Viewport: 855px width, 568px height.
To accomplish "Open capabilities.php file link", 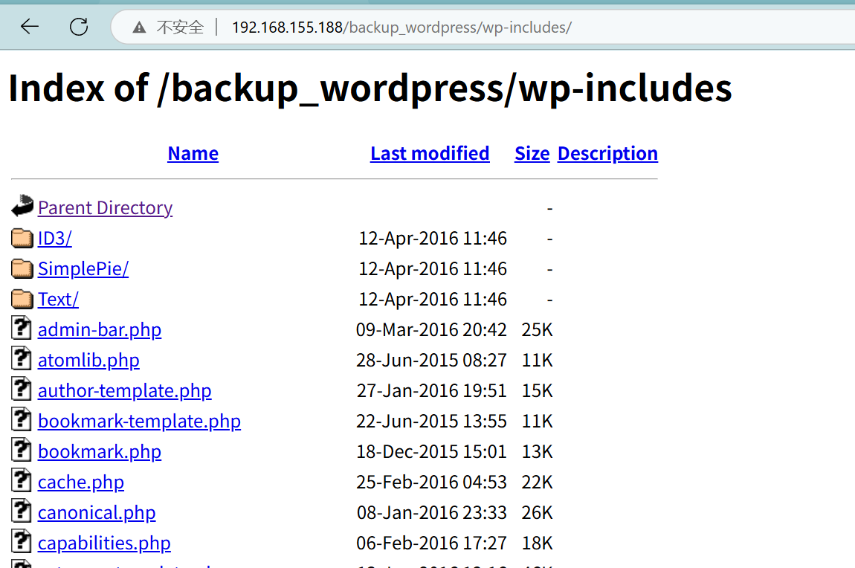I will [x=104, y=543].
